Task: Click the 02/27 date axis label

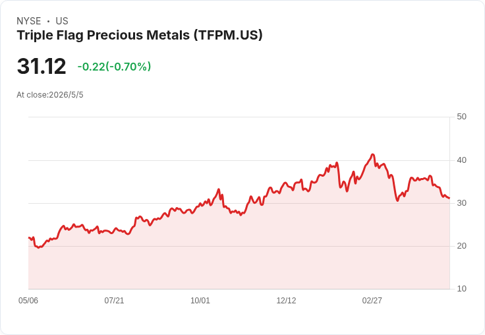Action: pos(372,300)
